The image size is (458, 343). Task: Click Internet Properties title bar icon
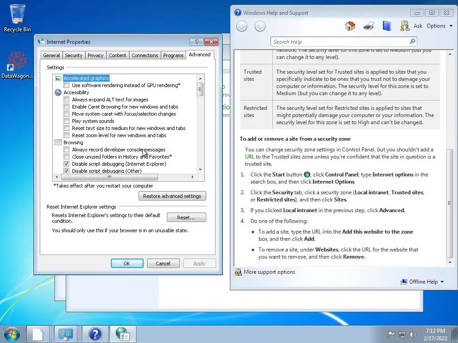coord(41,42)
